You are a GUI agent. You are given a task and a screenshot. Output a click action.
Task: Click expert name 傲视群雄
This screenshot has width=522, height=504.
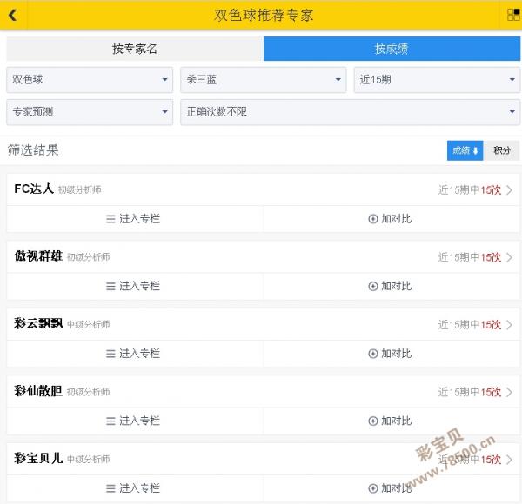[38, 256]
